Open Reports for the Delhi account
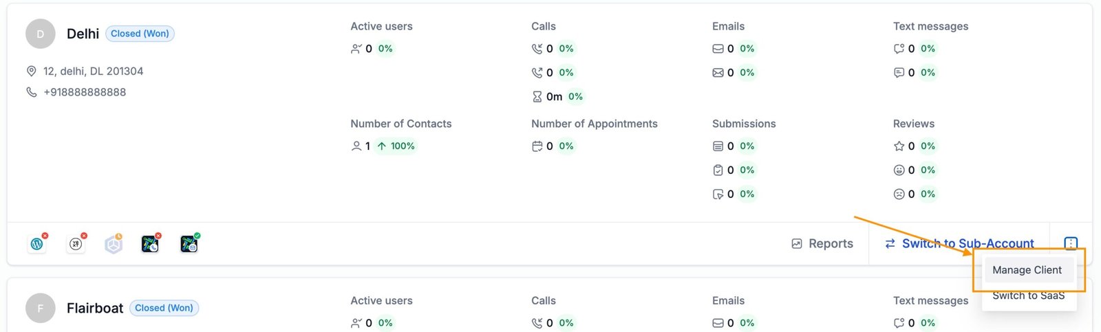Viewport: 1101px width, 332px height. click(x=822, y=243)
